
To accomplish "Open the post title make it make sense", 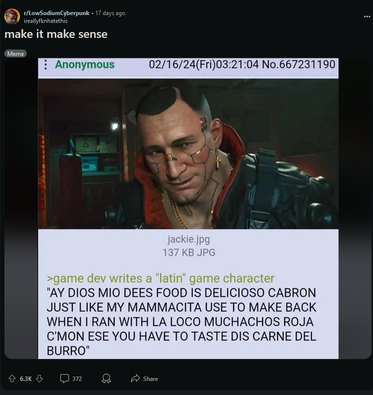I will coord(56,34).
